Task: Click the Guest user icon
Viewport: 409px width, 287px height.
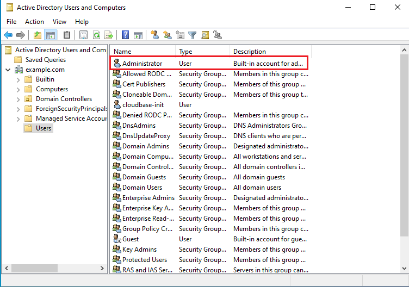Action: pos(117,239)
